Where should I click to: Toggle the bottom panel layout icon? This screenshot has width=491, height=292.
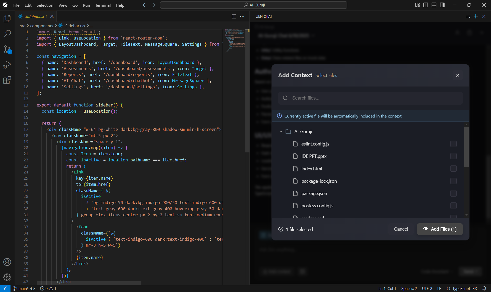pyautogui.click(x=434, y=5)
